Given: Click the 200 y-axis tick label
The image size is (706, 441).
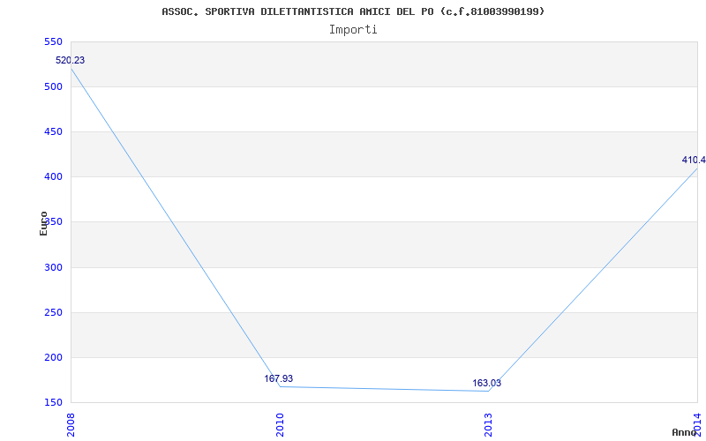Looking at the screenshot, I should [x=53, y=358].
